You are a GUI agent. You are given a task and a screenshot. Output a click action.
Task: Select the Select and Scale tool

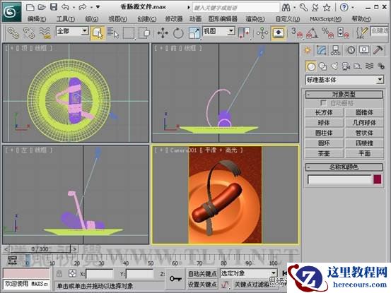pyautogui.click(x=194, y=33)
